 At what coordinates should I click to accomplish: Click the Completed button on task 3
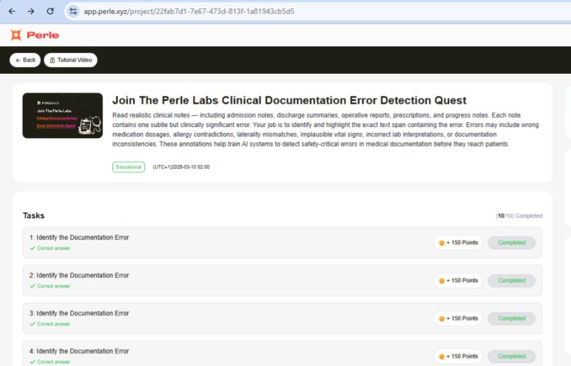(x=512, y=319)
